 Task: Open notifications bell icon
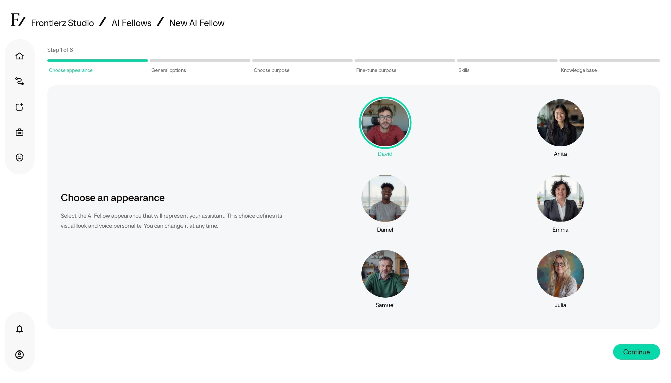(x=19, y=329)
